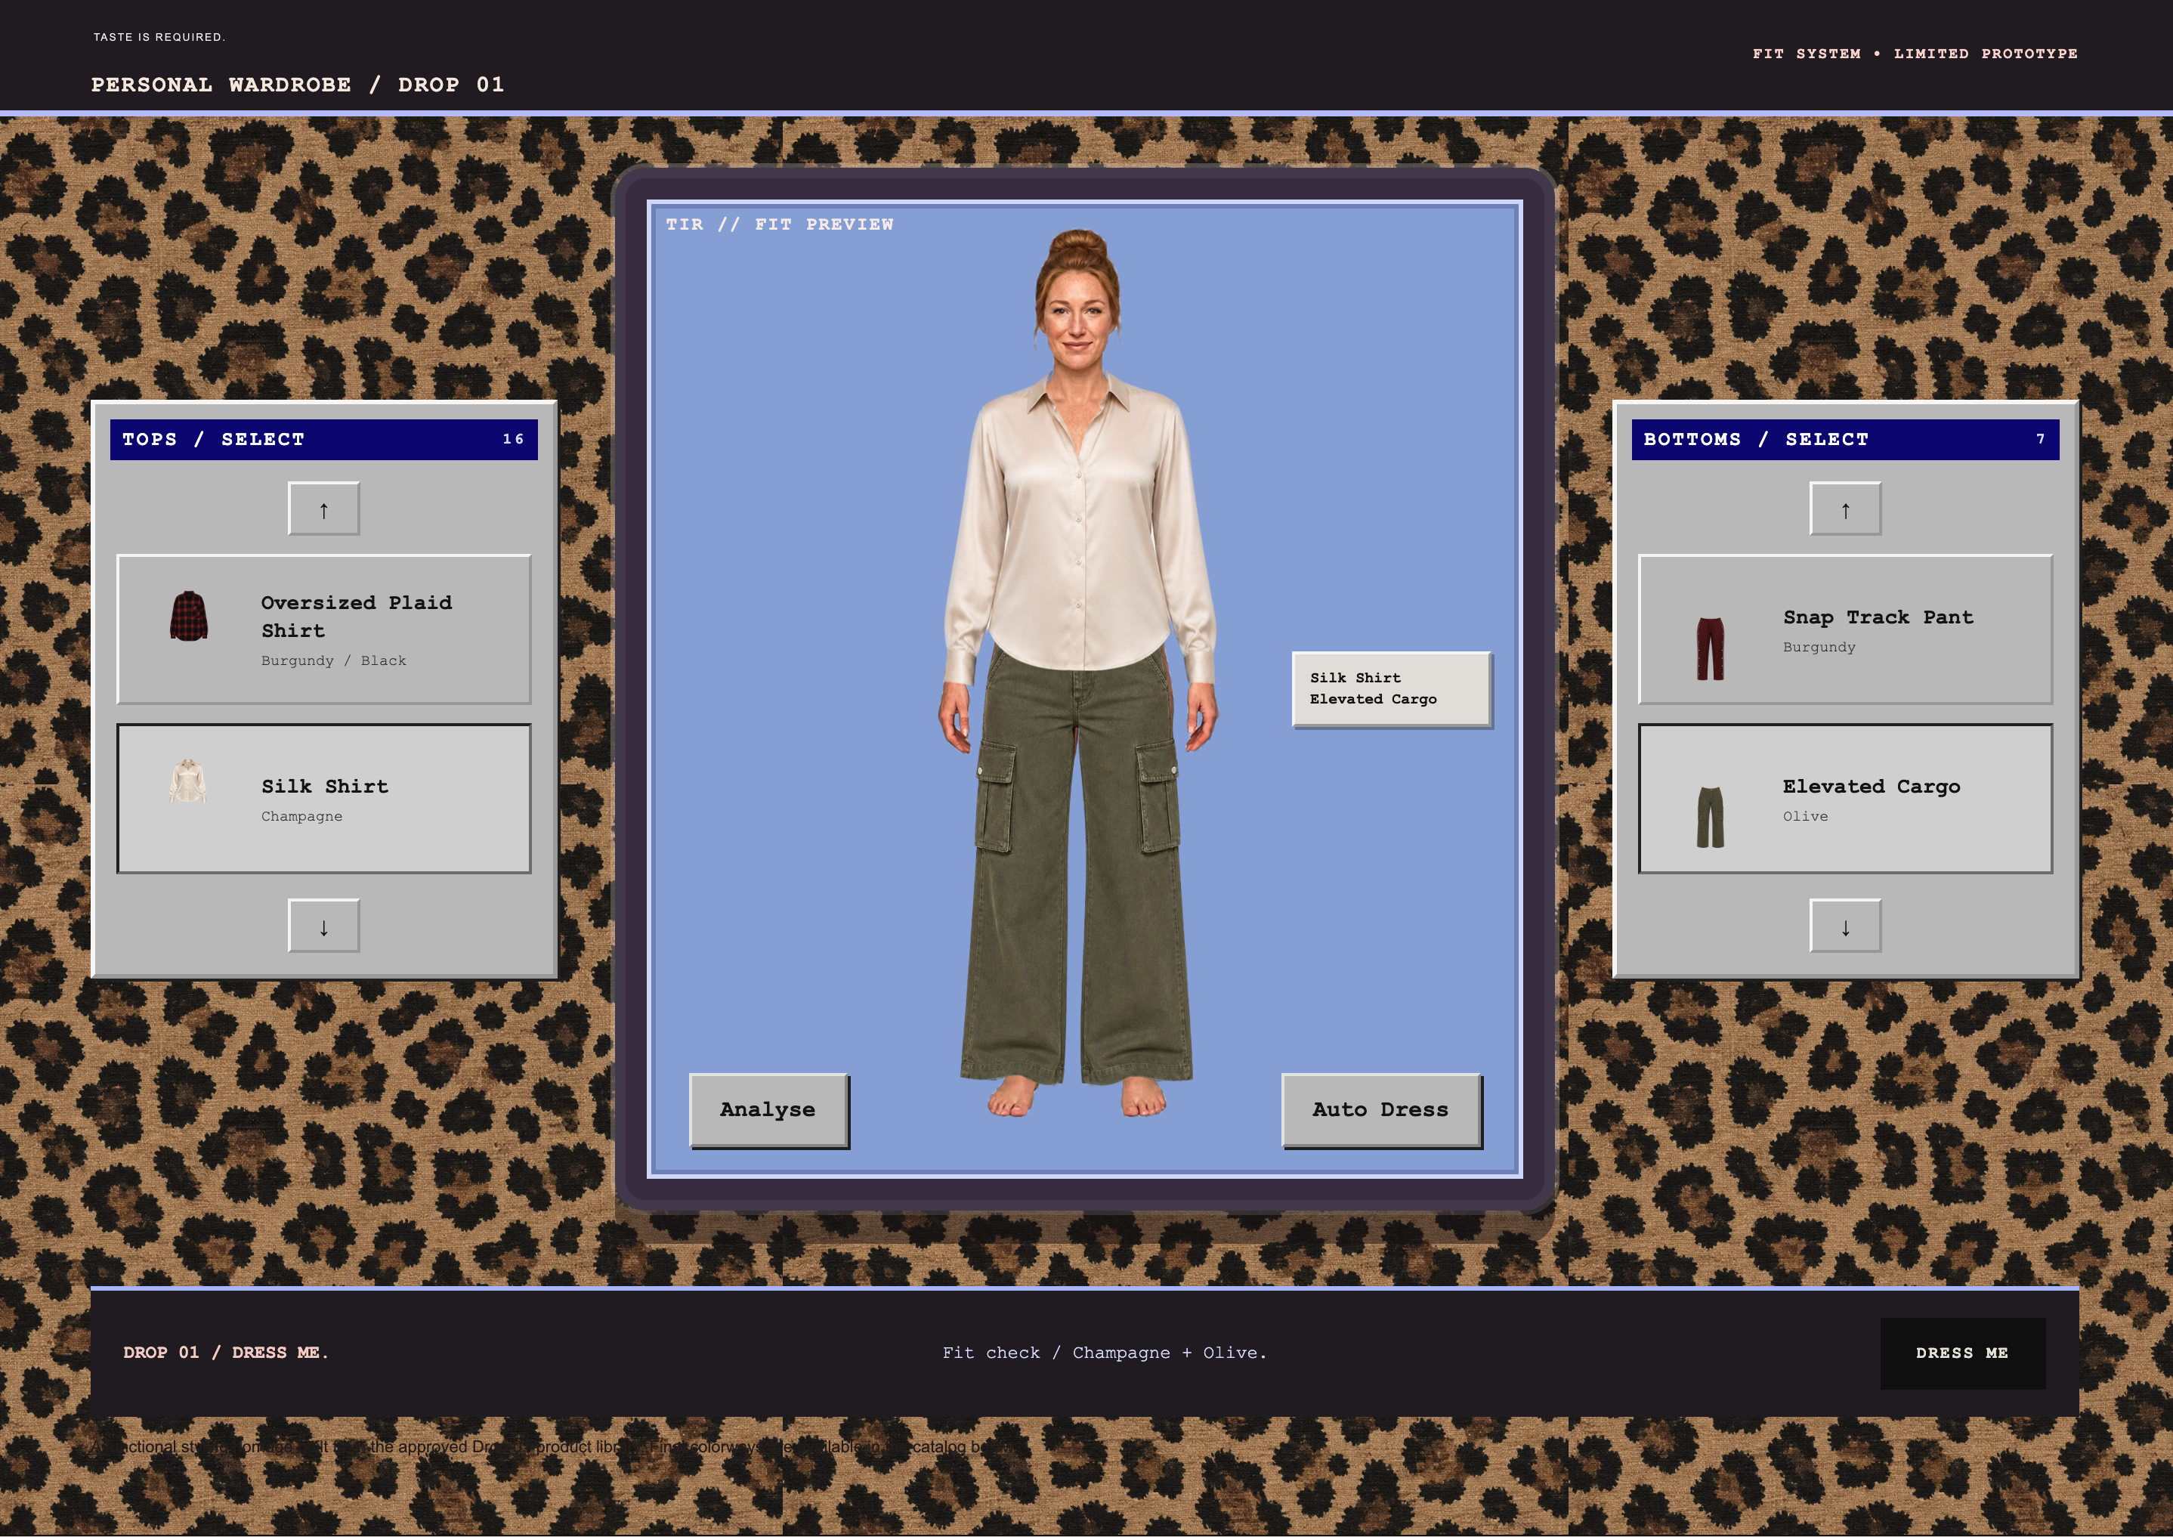This screenshot has width=2173, height=1537.
Task: Click the Tops count 16
Action: 513,440
